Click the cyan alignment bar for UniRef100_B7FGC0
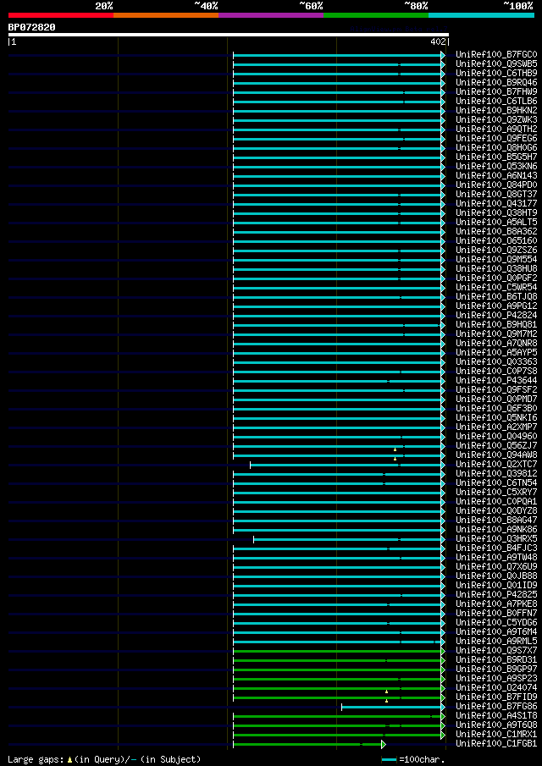The width and height of the screenshot is (542, 766). click(337, 55)
